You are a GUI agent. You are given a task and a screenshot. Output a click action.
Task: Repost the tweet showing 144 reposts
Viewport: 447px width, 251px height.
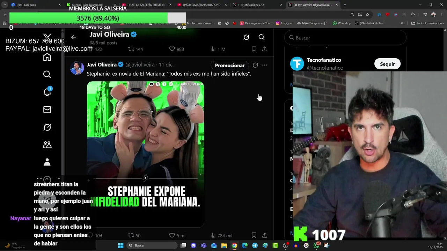pos(135,49)
